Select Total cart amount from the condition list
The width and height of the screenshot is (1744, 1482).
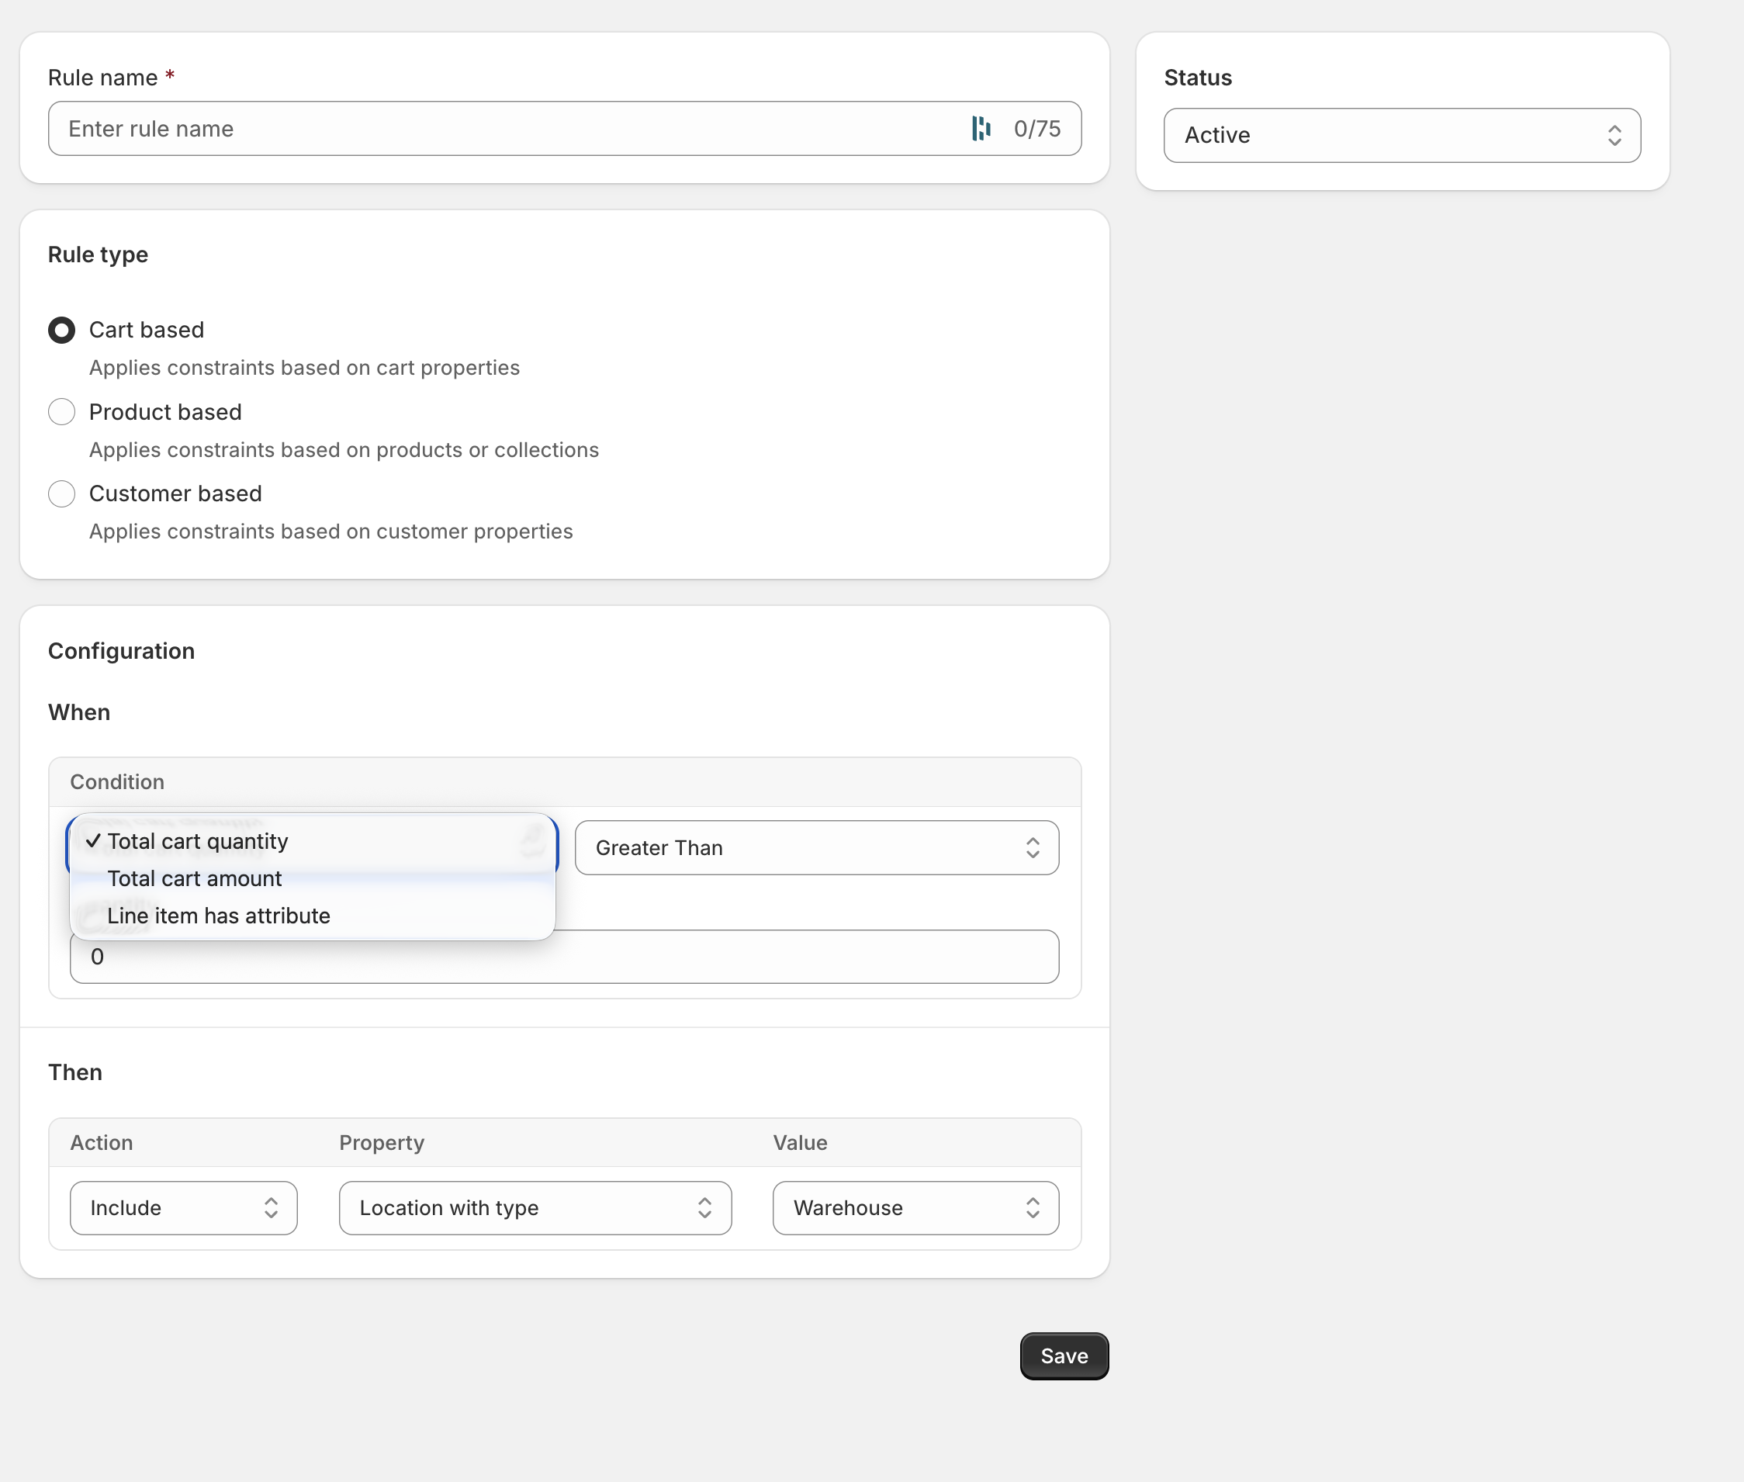pos(194,879)
